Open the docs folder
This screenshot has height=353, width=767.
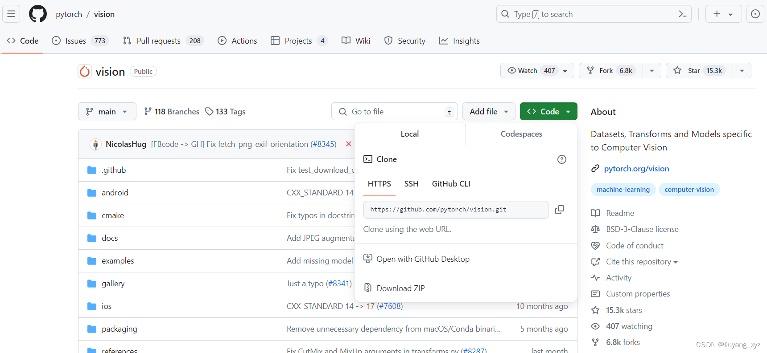[x=110, y=238]
